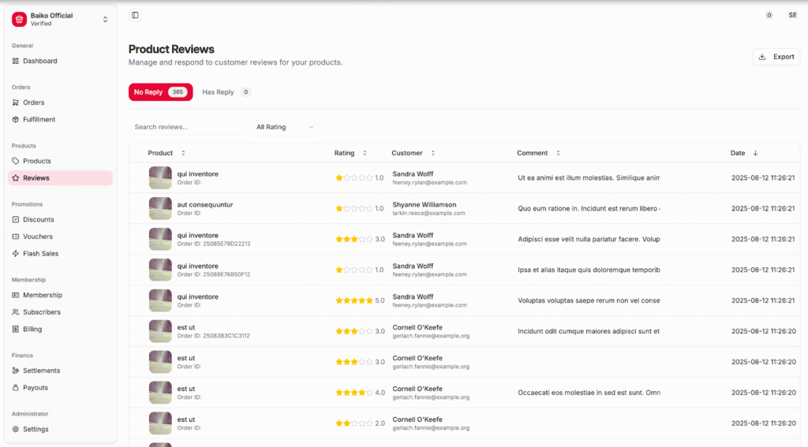This screenshot has width=808, height=447.
Task: Click comment starting 'Voluptas voluptas saepe'
Action: coord(589,300)
